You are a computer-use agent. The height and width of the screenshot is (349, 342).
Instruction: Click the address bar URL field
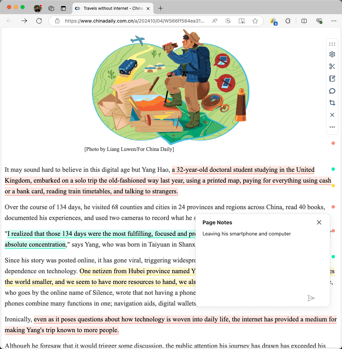click(x=135, y=21)
